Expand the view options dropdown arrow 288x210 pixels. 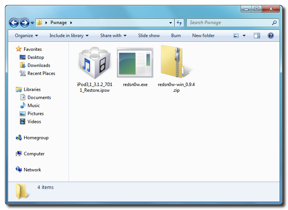point(244,36)
